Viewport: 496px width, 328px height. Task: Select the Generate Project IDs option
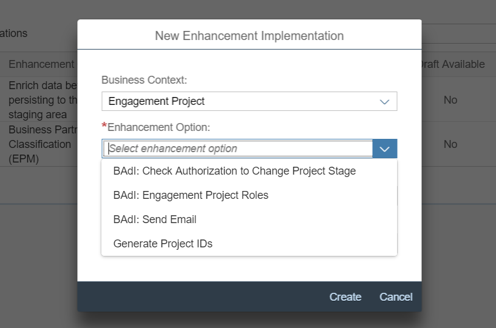(x=163, y=244)
